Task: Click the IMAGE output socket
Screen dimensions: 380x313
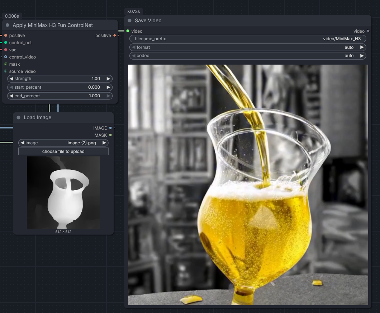Action: point(110,128)
